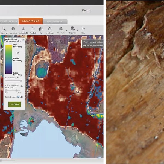Switch to the SKADOR PÅ SKOG tab
This screenshot has width=164, height=164.
31,21
